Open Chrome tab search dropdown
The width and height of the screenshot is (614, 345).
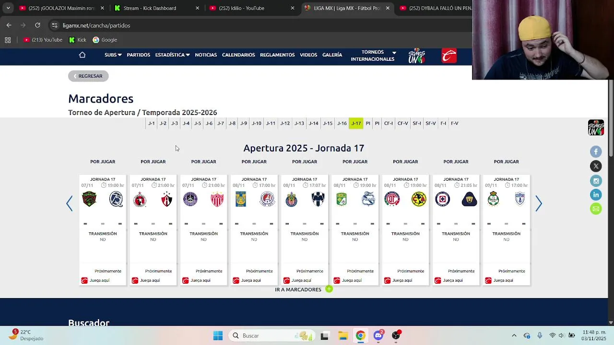(x=8, y=8)
